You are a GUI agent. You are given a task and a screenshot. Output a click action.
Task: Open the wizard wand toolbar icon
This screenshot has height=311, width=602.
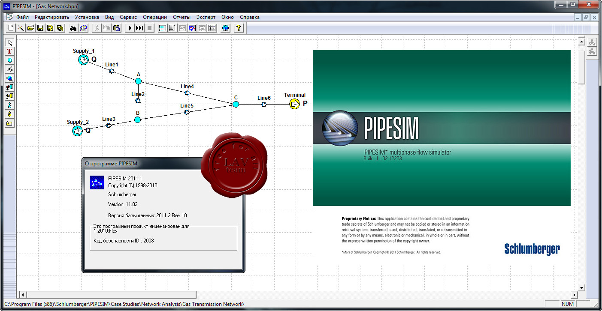[x=21, y=28]
